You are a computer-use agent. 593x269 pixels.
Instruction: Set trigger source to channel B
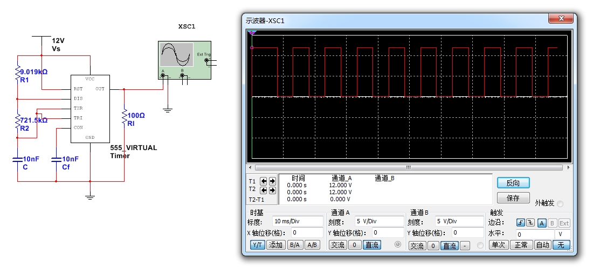tap(552, 223)
